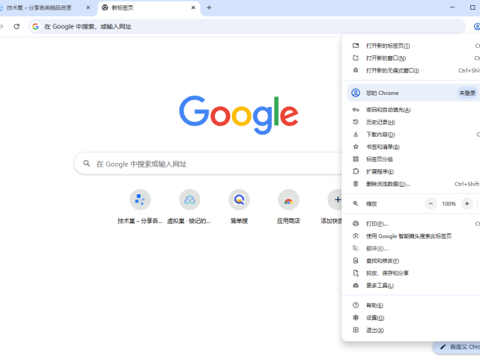Click the Google search box on page
The height and width of the screenshot is (359, 480).
208,164
